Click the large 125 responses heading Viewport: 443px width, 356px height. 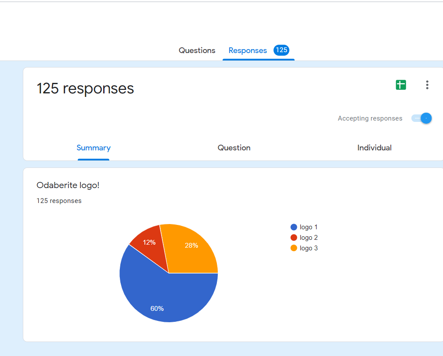click(85, 88)
